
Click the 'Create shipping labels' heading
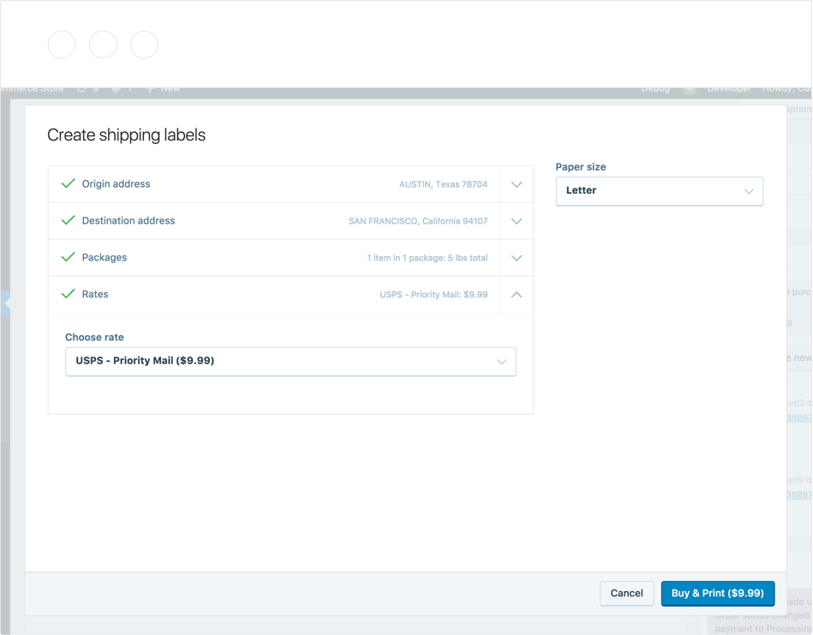coord(127,135)
